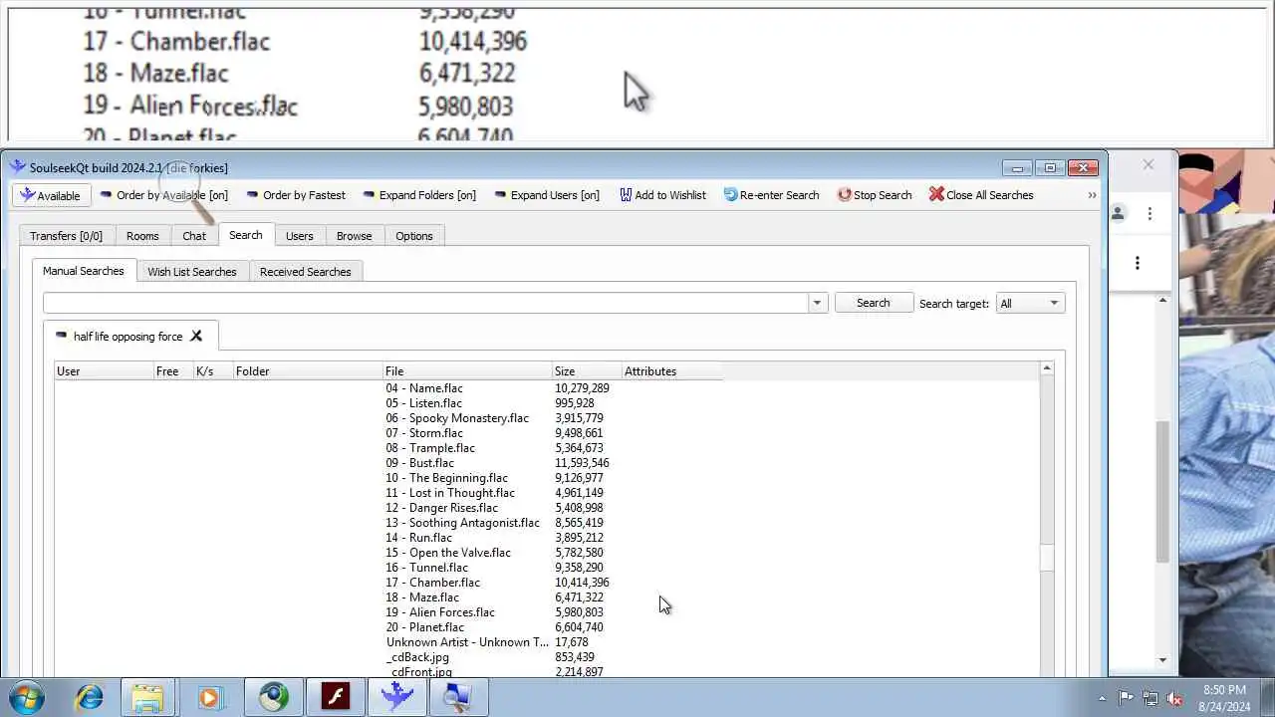
Task: Toggle Expand Folders [on]
Action: pyautogui.click(x=419, y=195)
